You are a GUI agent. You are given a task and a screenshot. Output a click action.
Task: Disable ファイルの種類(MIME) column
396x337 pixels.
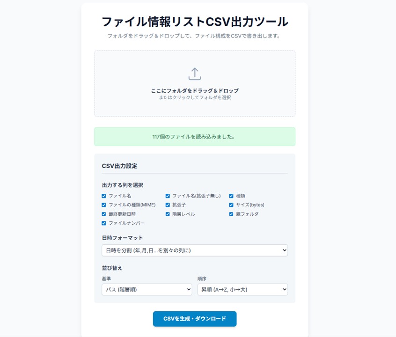(104, 205)
